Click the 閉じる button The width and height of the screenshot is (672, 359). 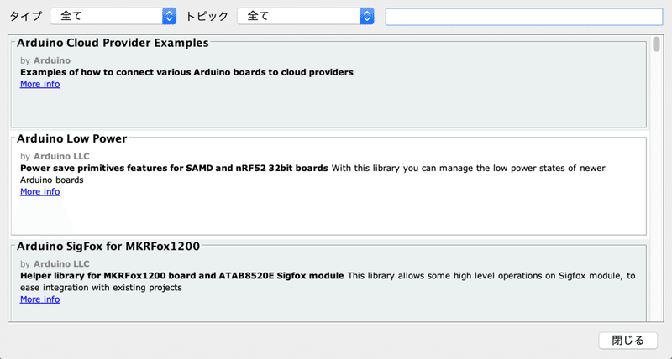coord(627,341)
